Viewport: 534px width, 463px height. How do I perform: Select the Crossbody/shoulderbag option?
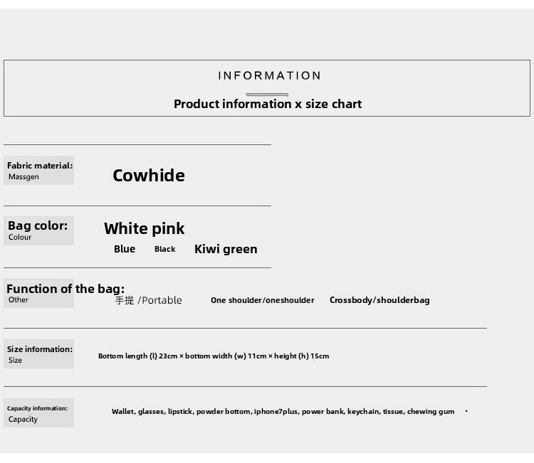pyautogui.click(x=379, y=300)
